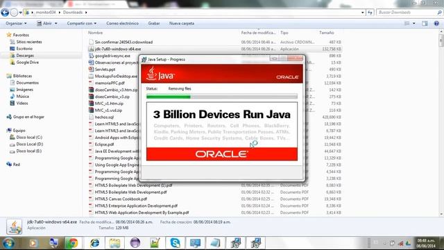Click Nueva carpeta button

182,23
